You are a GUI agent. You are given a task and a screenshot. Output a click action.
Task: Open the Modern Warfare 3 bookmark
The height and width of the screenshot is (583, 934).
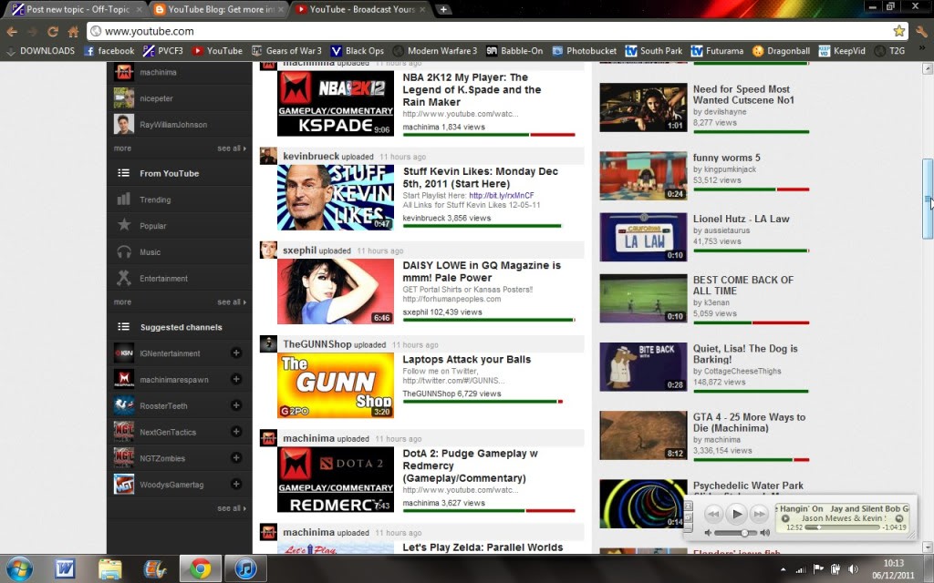(435, 51)
